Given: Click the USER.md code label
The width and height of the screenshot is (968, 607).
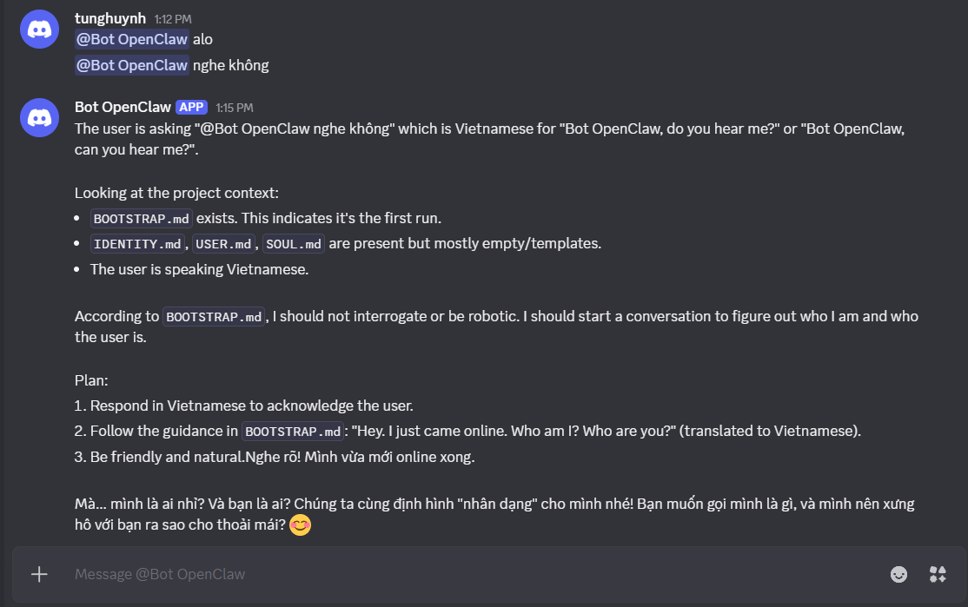Looking at the screenshot, I should [223, 244].
